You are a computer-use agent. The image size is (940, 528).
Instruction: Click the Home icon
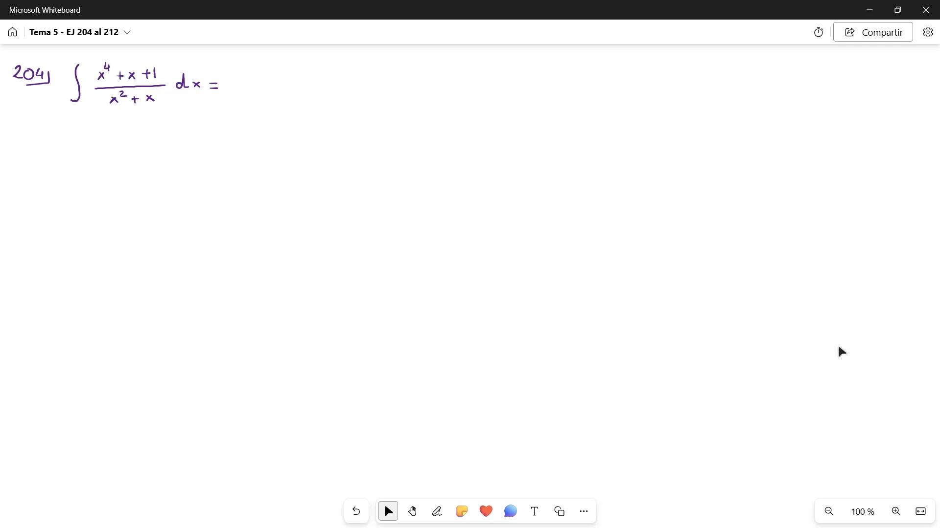click(x=13, y=32)
